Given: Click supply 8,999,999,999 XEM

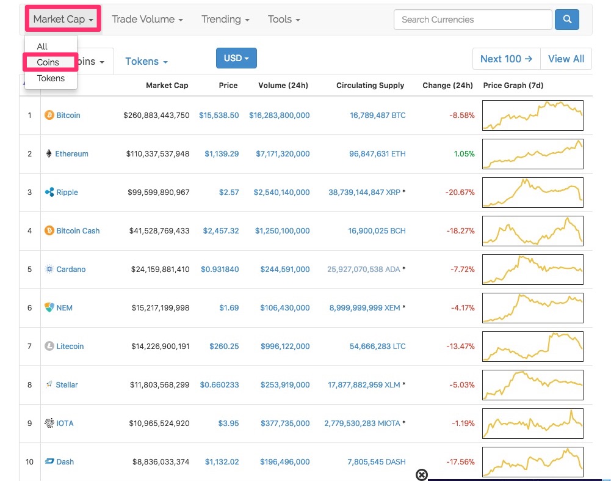Looking at the screenshot, I should pos(365,308).
